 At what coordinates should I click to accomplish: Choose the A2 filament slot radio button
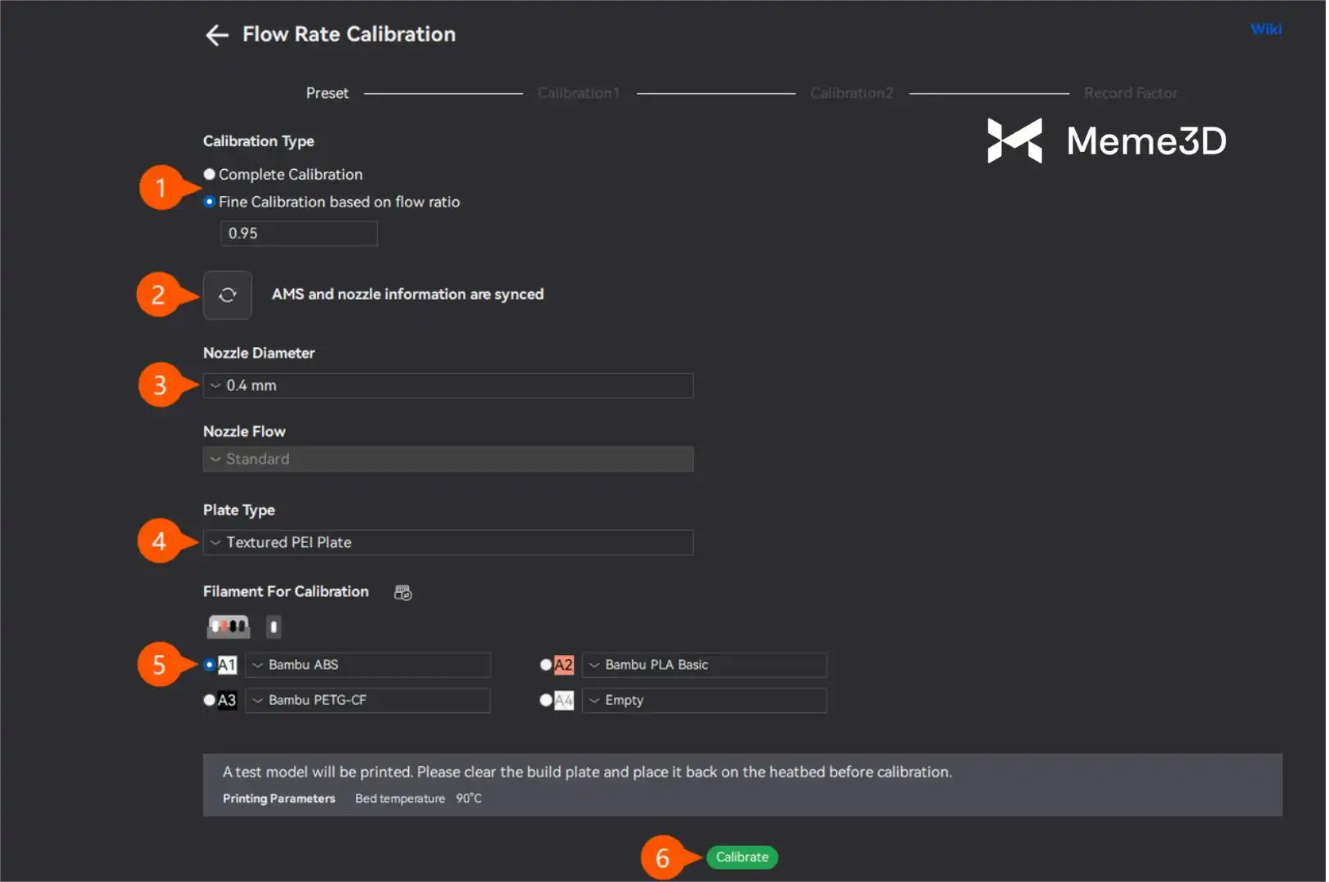click(545, 665)
